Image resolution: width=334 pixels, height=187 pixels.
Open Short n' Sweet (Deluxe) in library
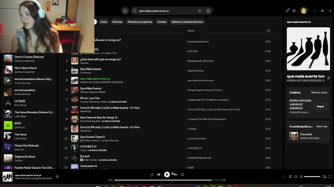pos(29,59)
